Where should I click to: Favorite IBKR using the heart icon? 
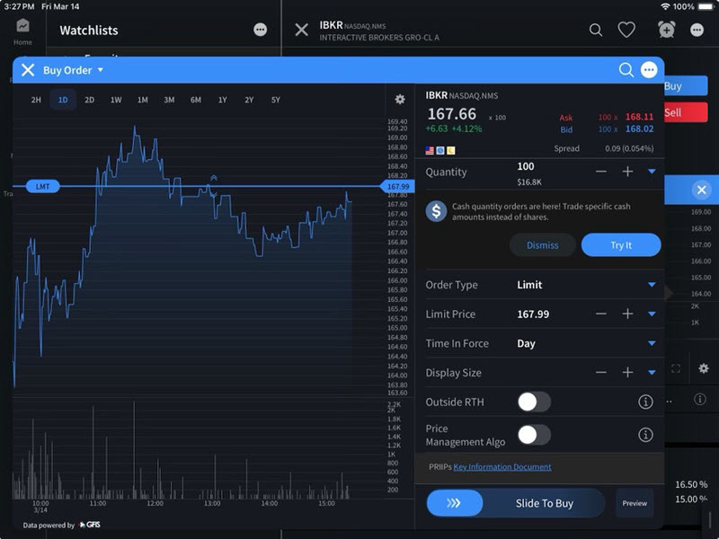coord(628,30)
